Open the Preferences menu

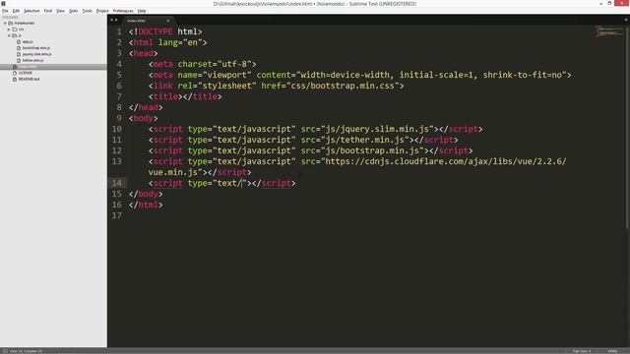pos(123,11)
